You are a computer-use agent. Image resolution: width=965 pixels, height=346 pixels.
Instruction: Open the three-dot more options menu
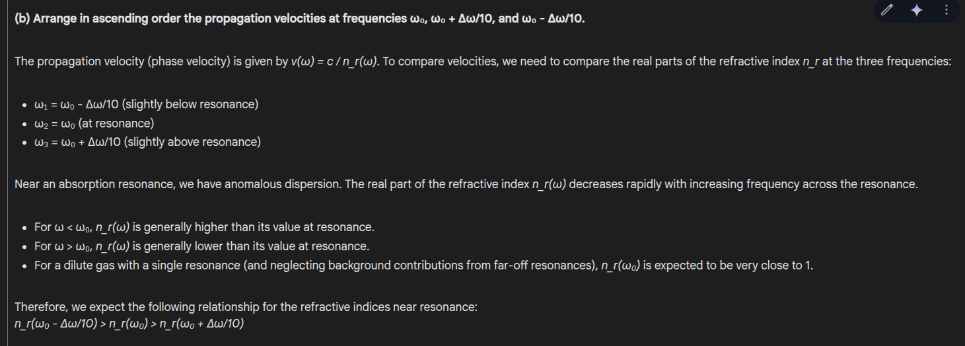click(946, 10)
